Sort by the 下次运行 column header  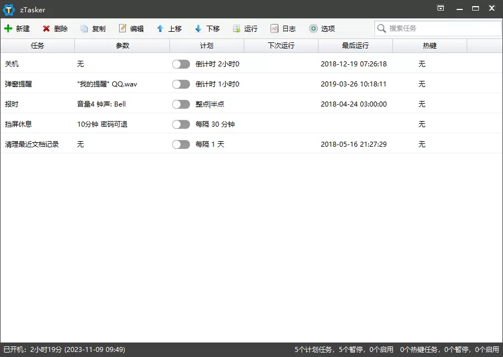(281, 45)
